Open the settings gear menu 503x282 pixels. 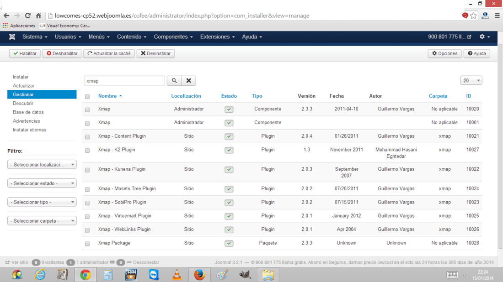[x=485, y=37]
